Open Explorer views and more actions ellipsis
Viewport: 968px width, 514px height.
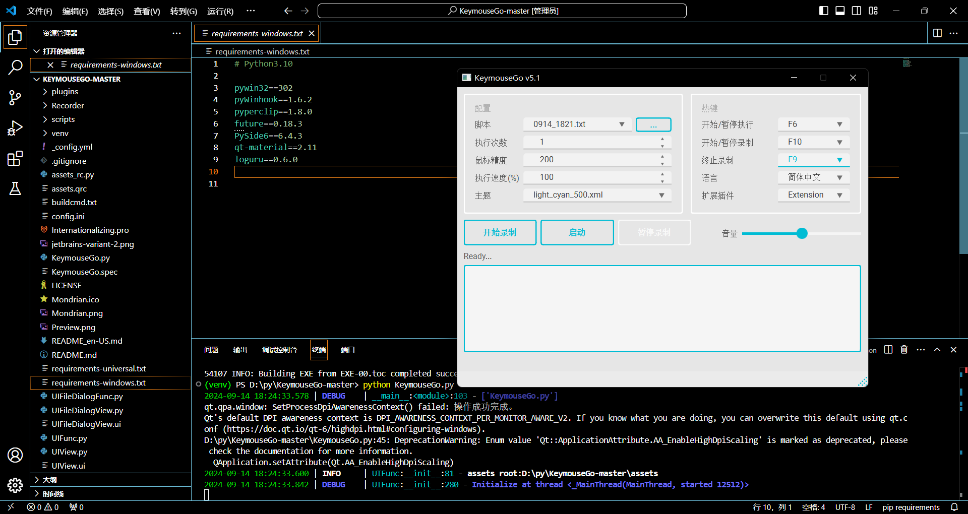pos(176,33)
